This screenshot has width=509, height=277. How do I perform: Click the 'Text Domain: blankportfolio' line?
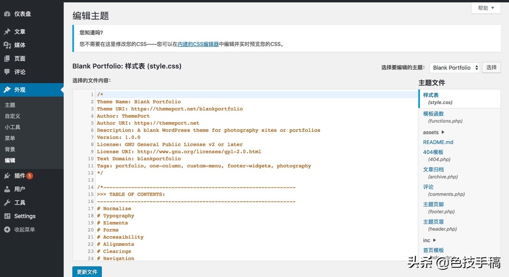click(139, 159)
